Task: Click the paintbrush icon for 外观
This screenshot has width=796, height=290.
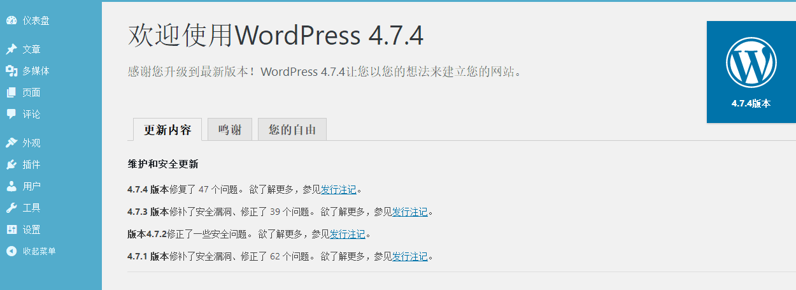Action: (11, 143)
